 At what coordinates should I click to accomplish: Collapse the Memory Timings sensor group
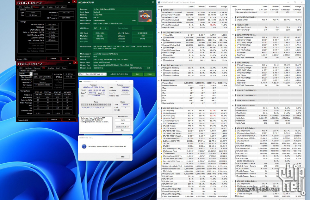(x=159, y=80)
